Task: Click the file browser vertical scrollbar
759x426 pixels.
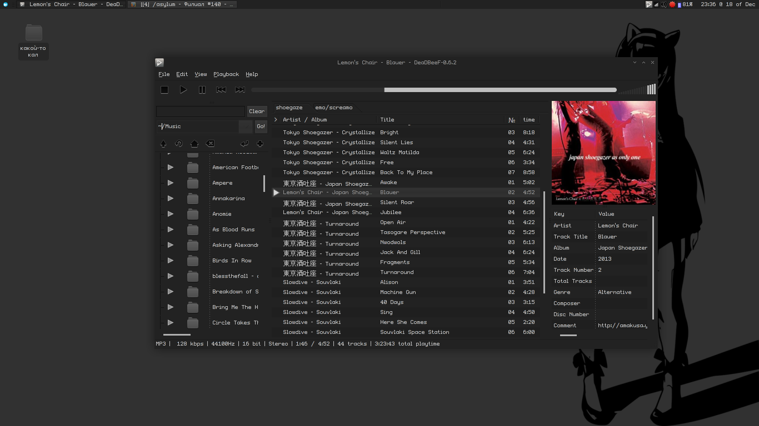Action: point(264,184)
